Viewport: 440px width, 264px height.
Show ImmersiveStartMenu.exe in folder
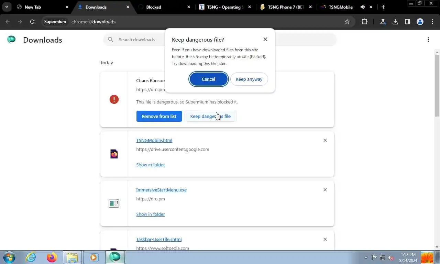(x=151, y=214)
